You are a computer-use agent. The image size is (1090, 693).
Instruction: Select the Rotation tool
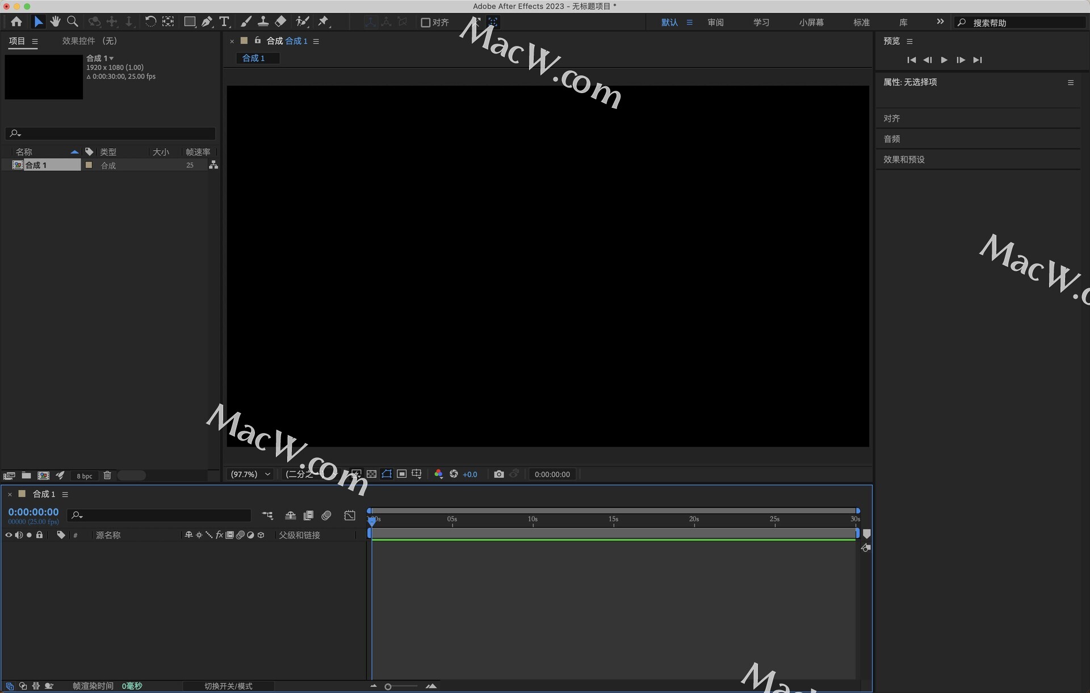tap(150, 22)
